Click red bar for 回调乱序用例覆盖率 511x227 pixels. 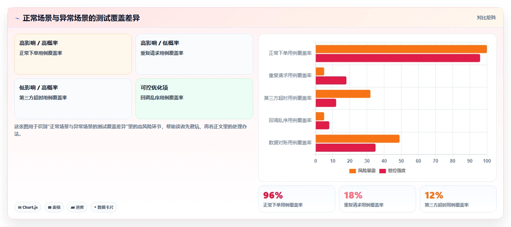tap(323, 125)
